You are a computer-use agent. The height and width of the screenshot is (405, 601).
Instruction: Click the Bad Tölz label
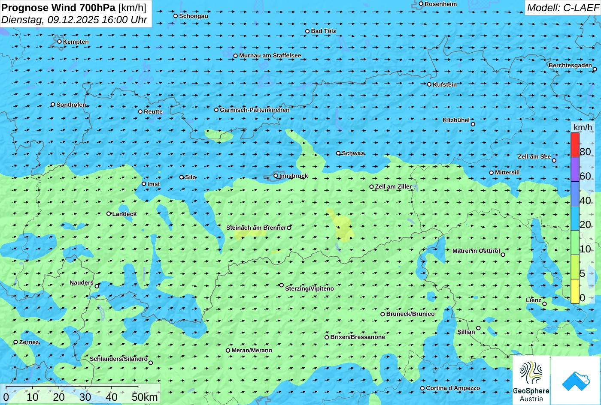coord(324,31)
